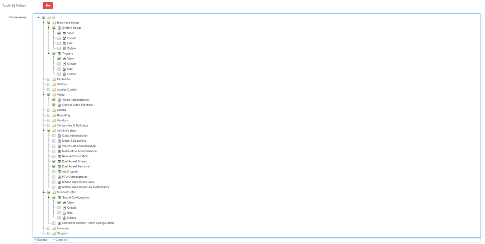Image resolution: width=485 pixels, height=244 pixels.
Task: Click the Expand button below the tree
Action: click(x=41, y=240)
